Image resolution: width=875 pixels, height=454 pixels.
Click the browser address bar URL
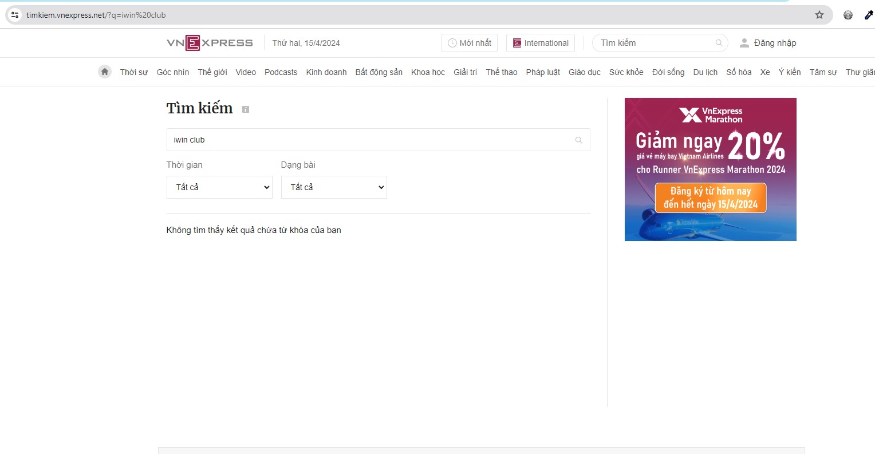pyautogui.click(x=96, y=15)
